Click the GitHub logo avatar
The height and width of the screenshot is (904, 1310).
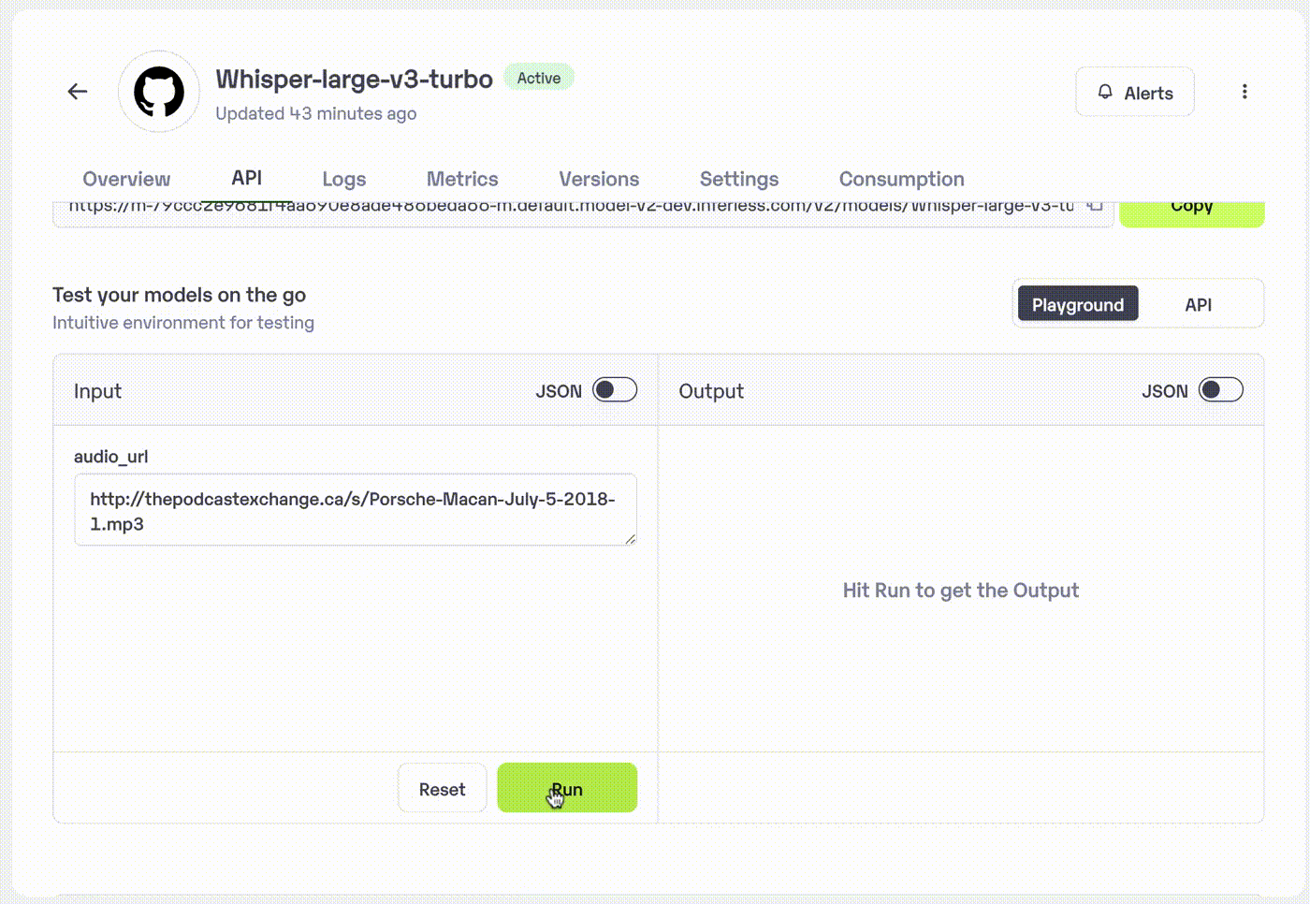tap(159, 92)
